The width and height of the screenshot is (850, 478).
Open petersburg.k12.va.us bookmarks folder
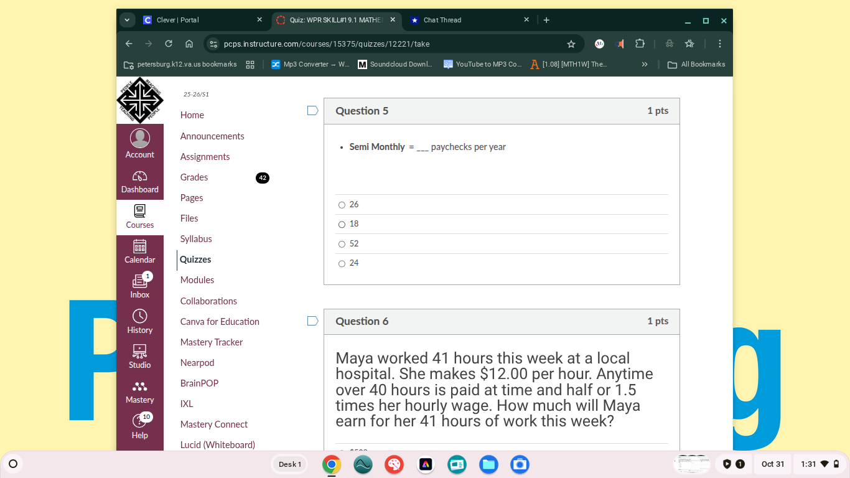(x=180, y=64)
